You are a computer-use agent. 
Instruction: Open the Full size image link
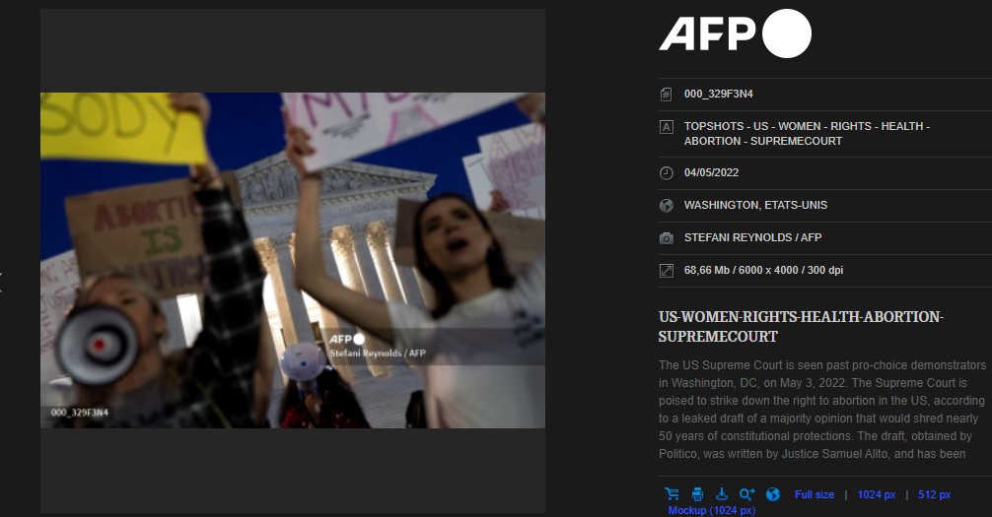[815, 494]
